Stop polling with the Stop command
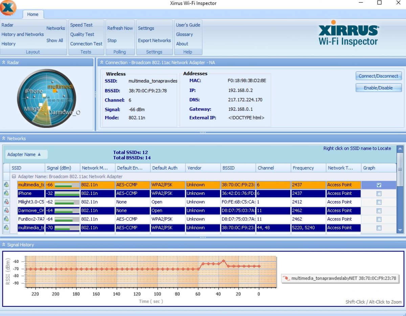The image size is (406, 316). pos(112,41)
